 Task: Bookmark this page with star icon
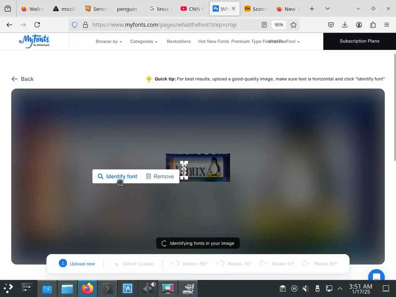293,25
